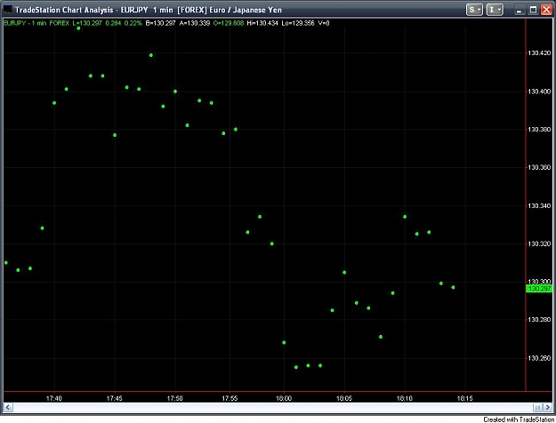
Task: Click the '0.22%' percent change text
Action: 133,23
